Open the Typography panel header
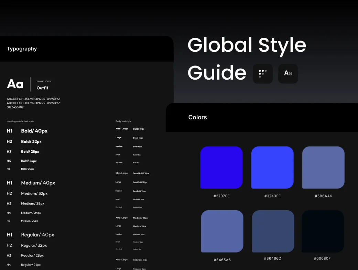This screenshot has height=270, width=358. [x=22, y=49]
